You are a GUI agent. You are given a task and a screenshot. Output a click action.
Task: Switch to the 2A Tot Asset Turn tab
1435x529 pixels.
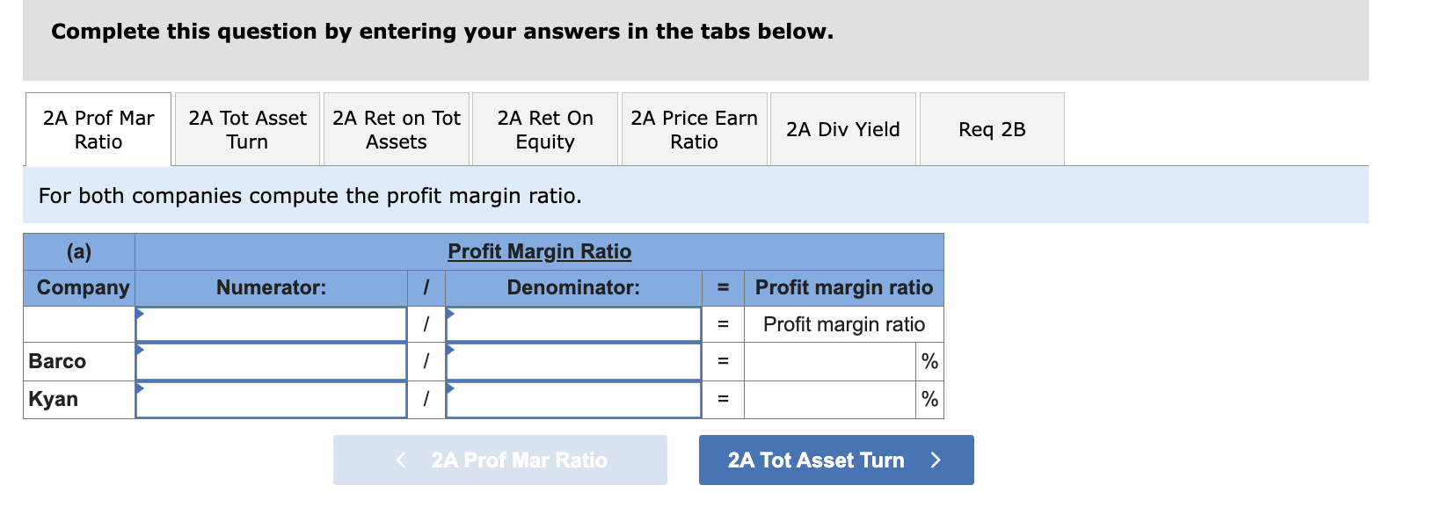coord(246,129)
